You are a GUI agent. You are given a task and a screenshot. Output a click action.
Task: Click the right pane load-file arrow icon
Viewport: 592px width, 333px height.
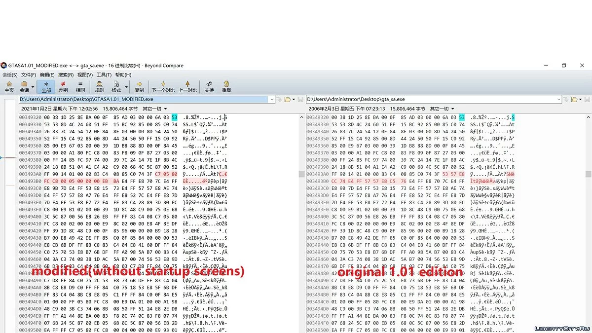point(566,99)
